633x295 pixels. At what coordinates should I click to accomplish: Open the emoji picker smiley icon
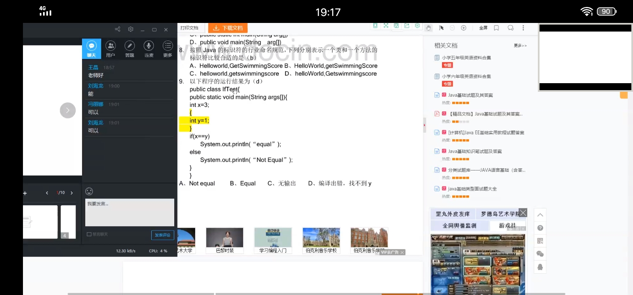(89, 191)
